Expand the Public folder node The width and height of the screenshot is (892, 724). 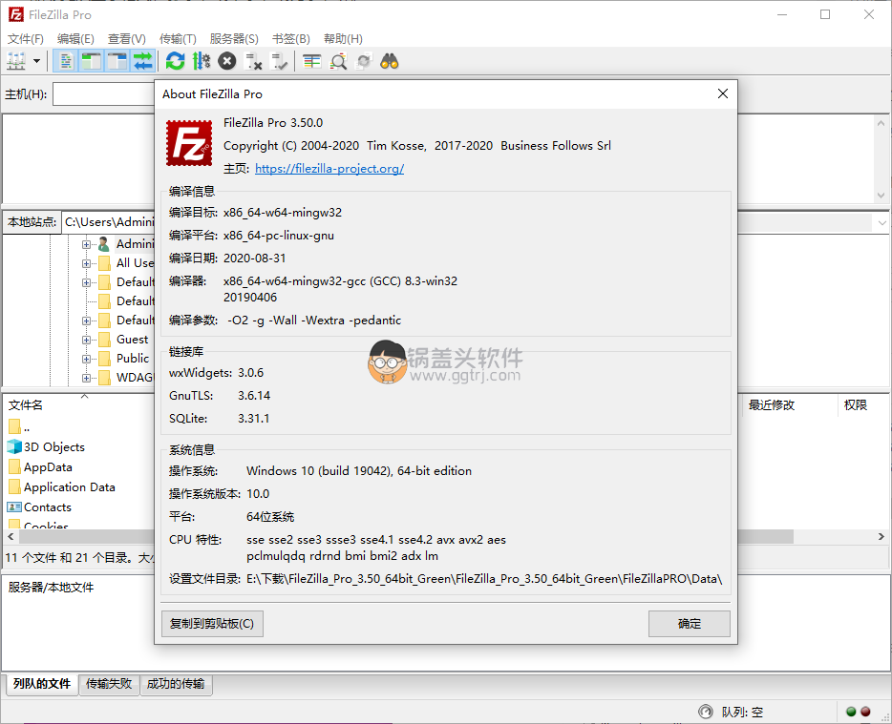86,359
